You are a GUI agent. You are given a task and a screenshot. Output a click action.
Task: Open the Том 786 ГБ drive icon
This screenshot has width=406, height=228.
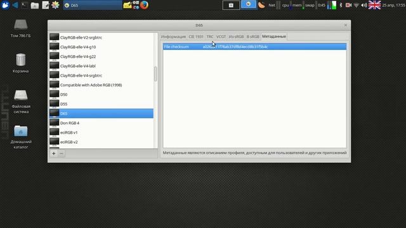[21, 28]
